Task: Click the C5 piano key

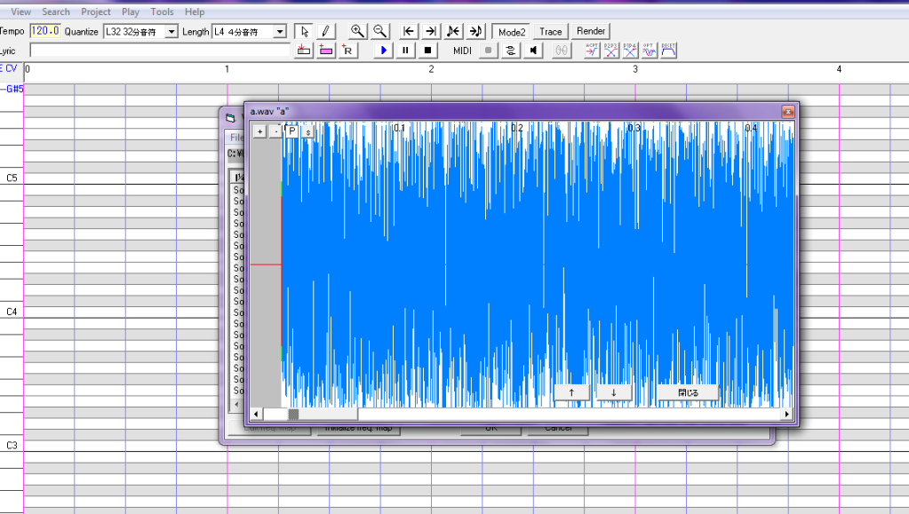Action: pos(12,178)
